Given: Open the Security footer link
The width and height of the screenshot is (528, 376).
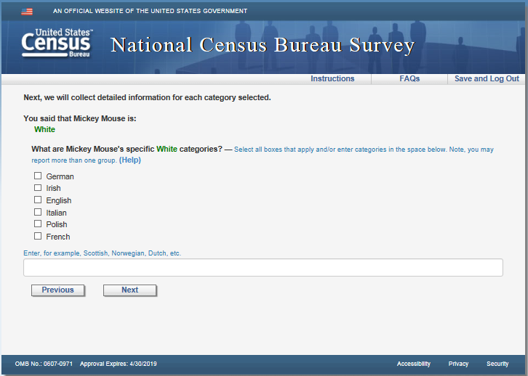Looking at the screenshot, I should click(497, 364).
